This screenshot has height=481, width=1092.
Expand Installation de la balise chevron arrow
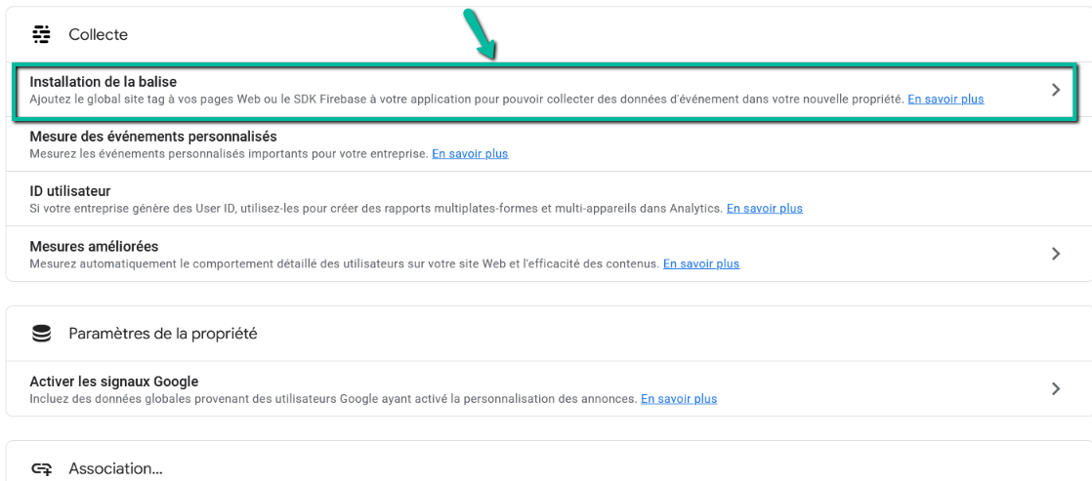tap(1056, 90)
